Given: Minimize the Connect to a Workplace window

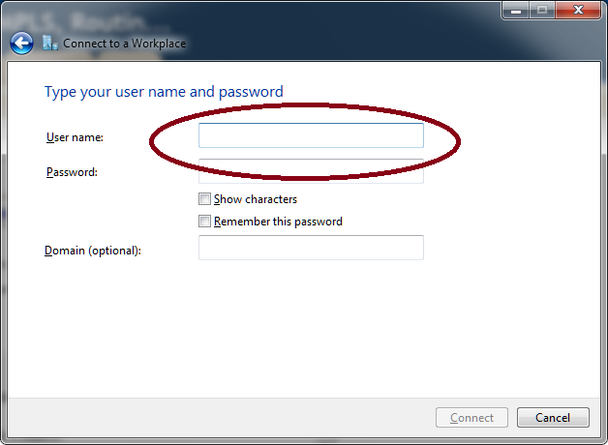Looking at the screenshot, I should 516,10.
